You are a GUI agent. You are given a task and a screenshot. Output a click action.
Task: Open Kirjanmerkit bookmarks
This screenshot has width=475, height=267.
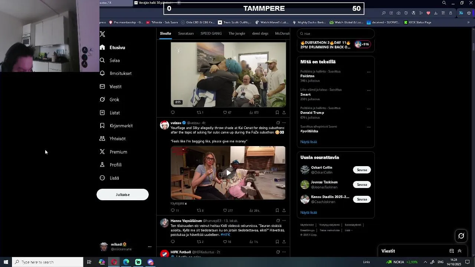point(116,126)
